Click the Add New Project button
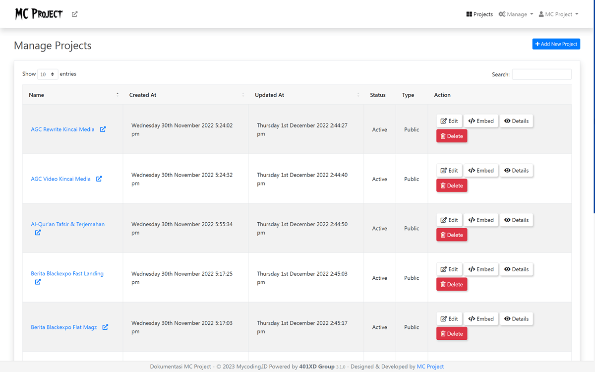595x372 pixels. tap(556, 44)
